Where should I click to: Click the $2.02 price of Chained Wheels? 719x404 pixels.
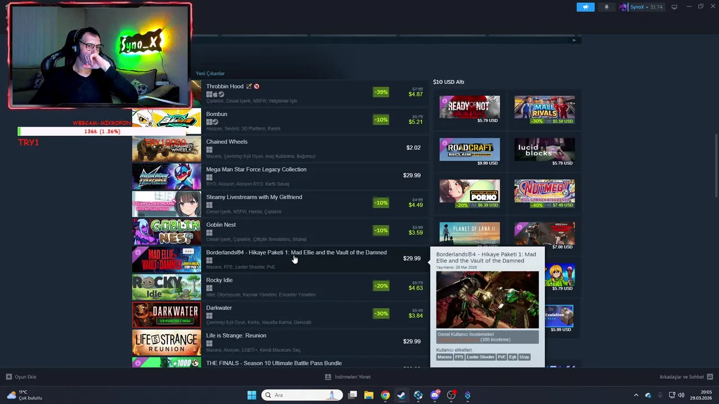tap(413, 148)
